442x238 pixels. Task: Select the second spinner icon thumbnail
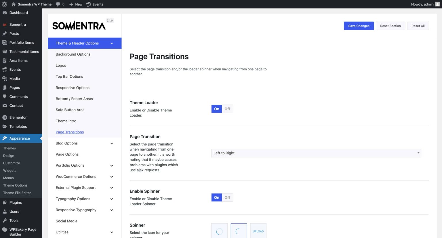[239, 231]
